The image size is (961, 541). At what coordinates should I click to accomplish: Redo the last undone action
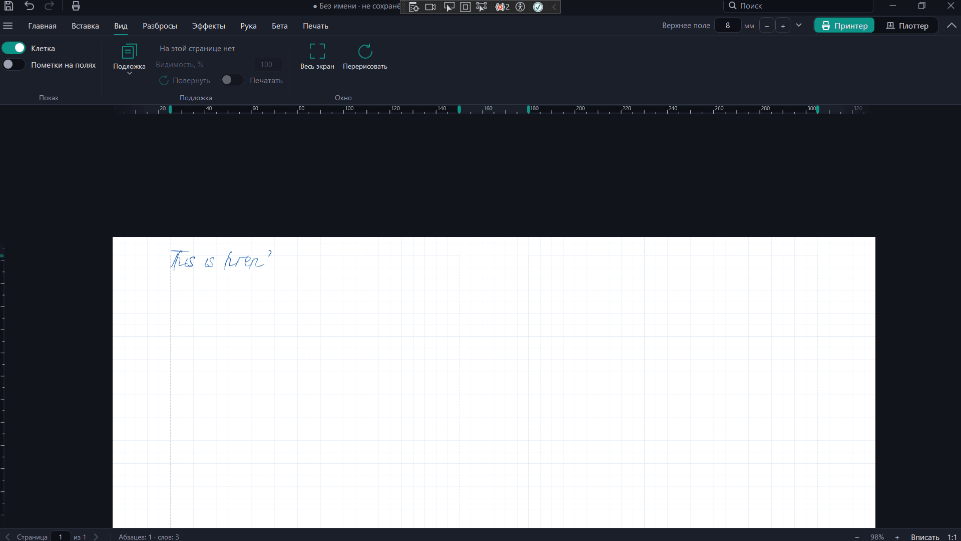click(49, 6)
